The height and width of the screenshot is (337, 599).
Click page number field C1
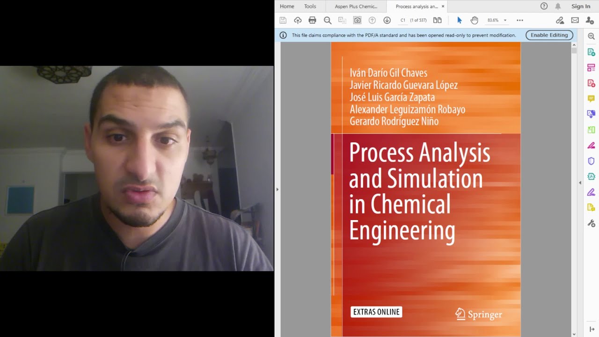click(x=403, y=20)
